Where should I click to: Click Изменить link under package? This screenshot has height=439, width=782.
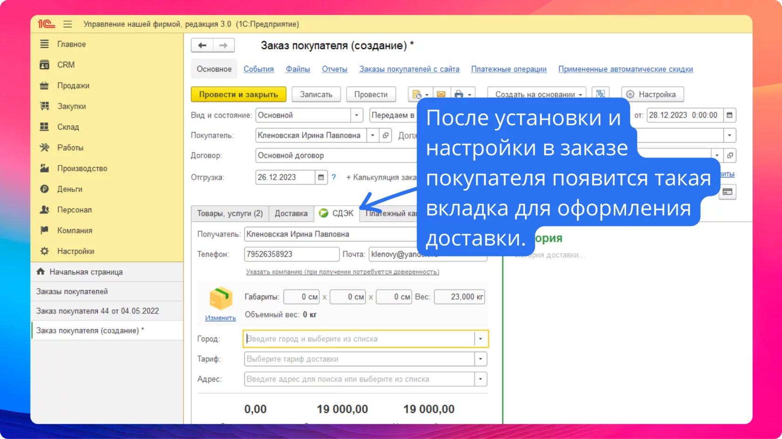[x=221, y=318]
